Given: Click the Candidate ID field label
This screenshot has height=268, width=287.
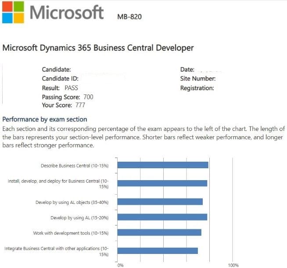Looking at the screenshot, I should [x=60, y=79].
